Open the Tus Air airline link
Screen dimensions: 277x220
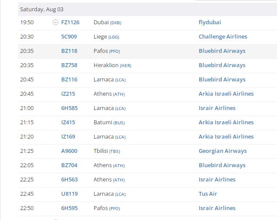[x=208, y=194]
